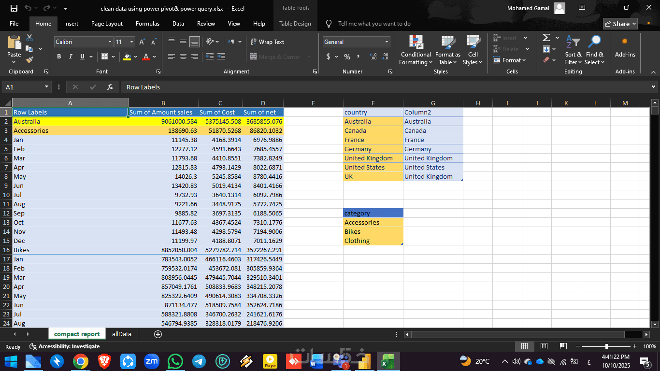Switch to the allData sheet tab
The width and height of the screenshot is (660, 371).
pyautogui.click(x=121, y=334)
